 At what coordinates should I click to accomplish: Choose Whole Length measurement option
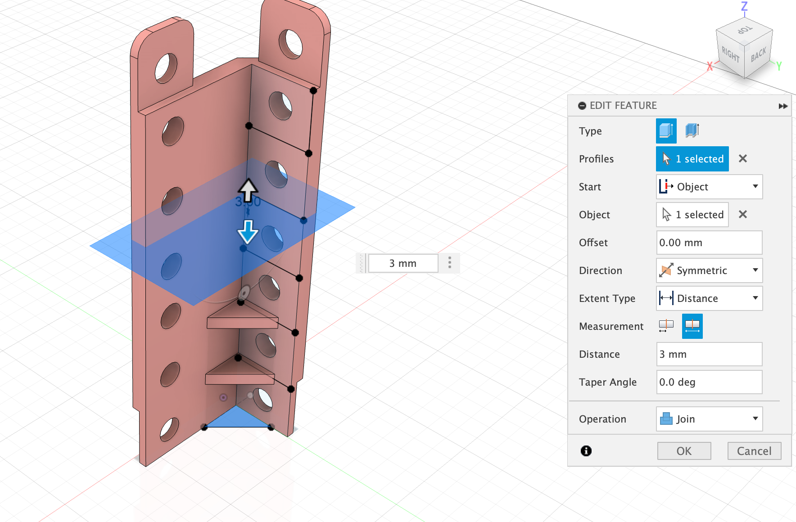click(x=692, y=326)
